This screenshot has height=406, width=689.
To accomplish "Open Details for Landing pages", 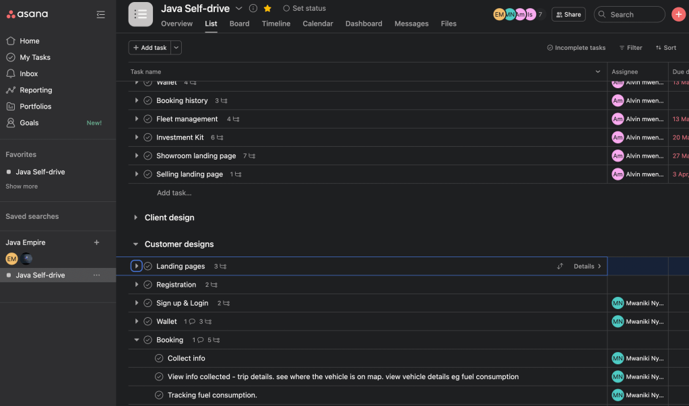I will coord(587,267).
